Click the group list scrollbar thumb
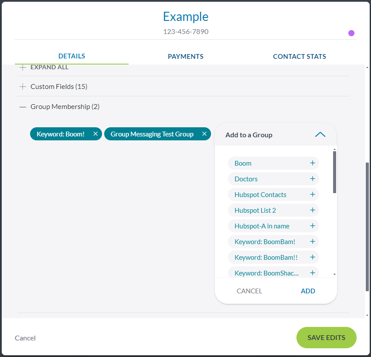The height and width of the screenshot is (357, 371). [334, 172]
